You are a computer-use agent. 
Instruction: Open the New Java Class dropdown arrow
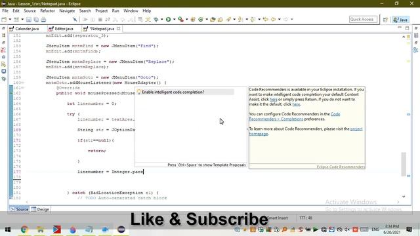click(207, 19)
